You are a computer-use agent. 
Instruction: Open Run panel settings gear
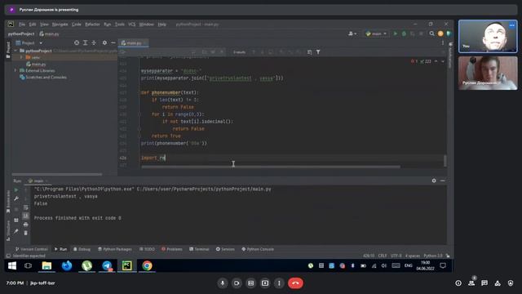coord(434,180)
